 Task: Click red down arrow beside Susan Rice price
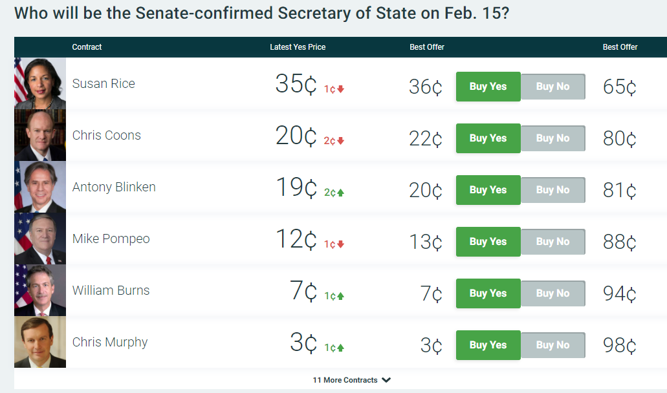341,89
